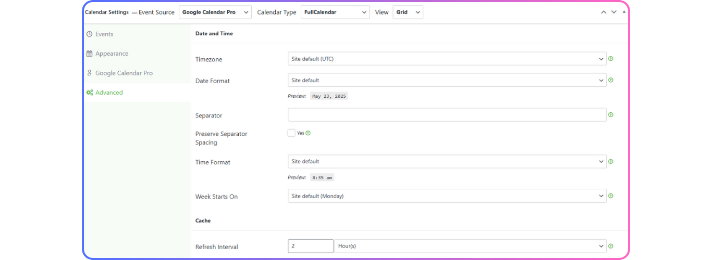
Task: Click the time preview 8:35 am
Action: [x=322, y=177]
